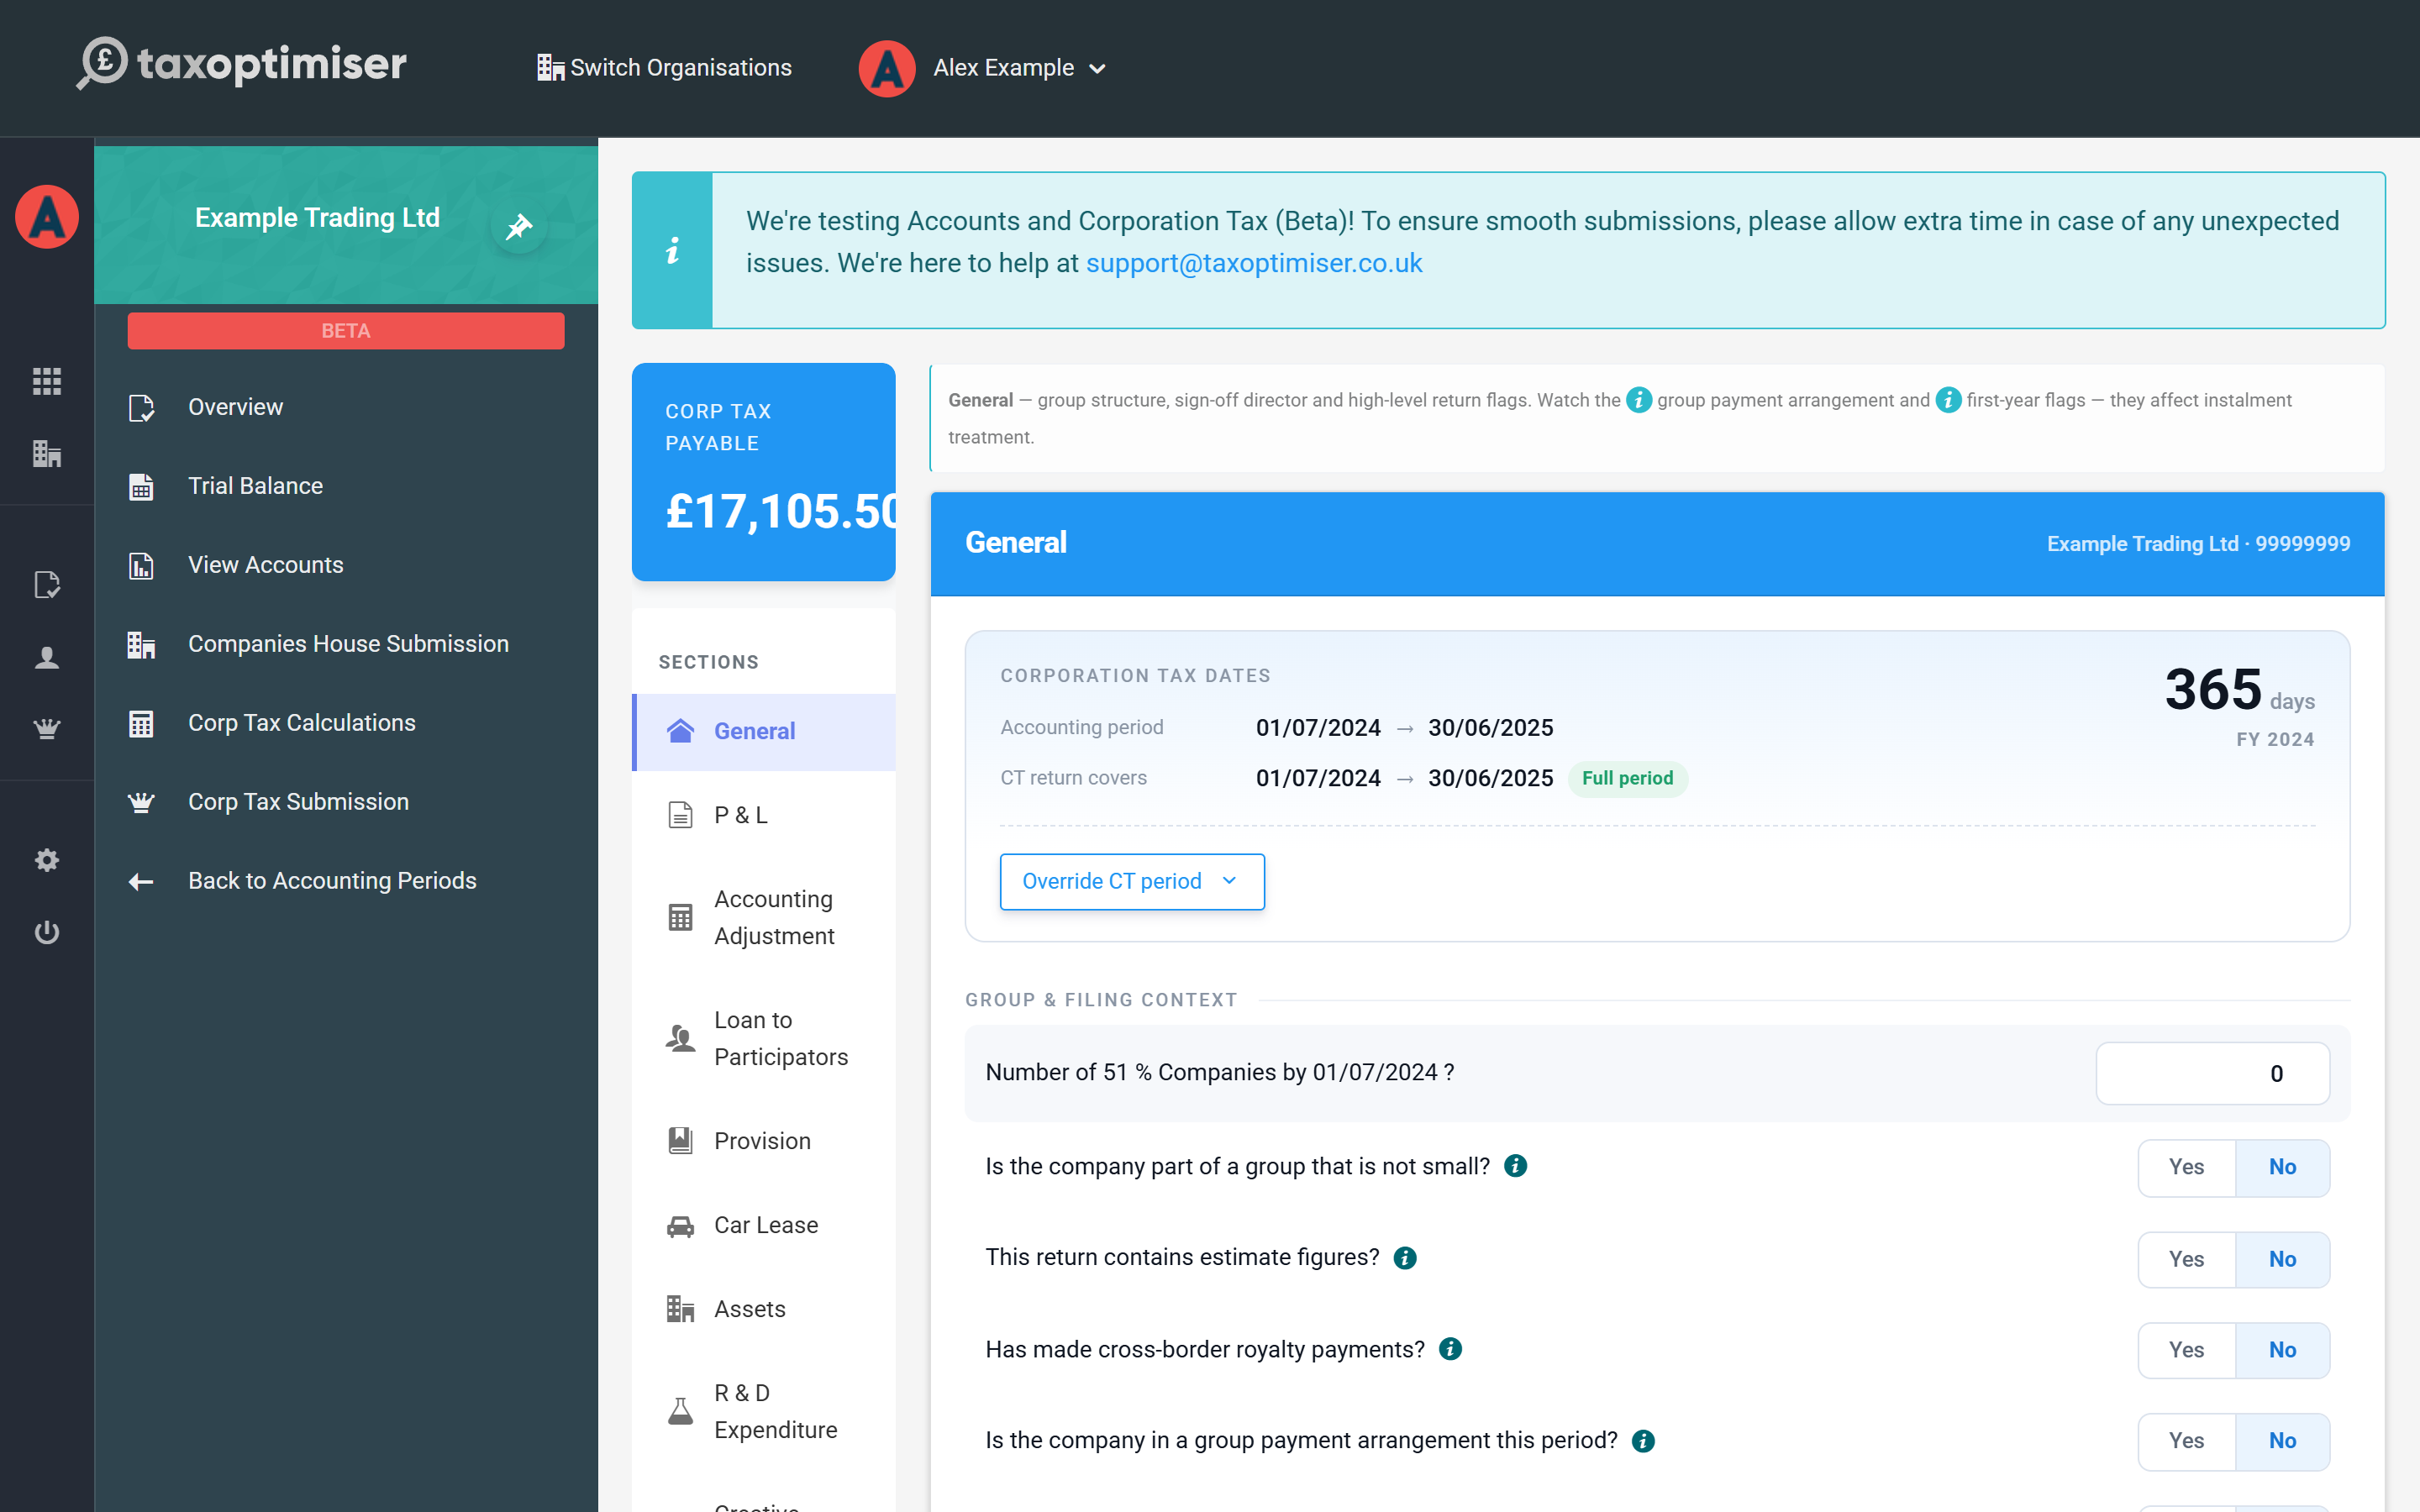2420x1512 pixels.
Task: Select the Loan to Participators section
Action: pos(764,1038)
